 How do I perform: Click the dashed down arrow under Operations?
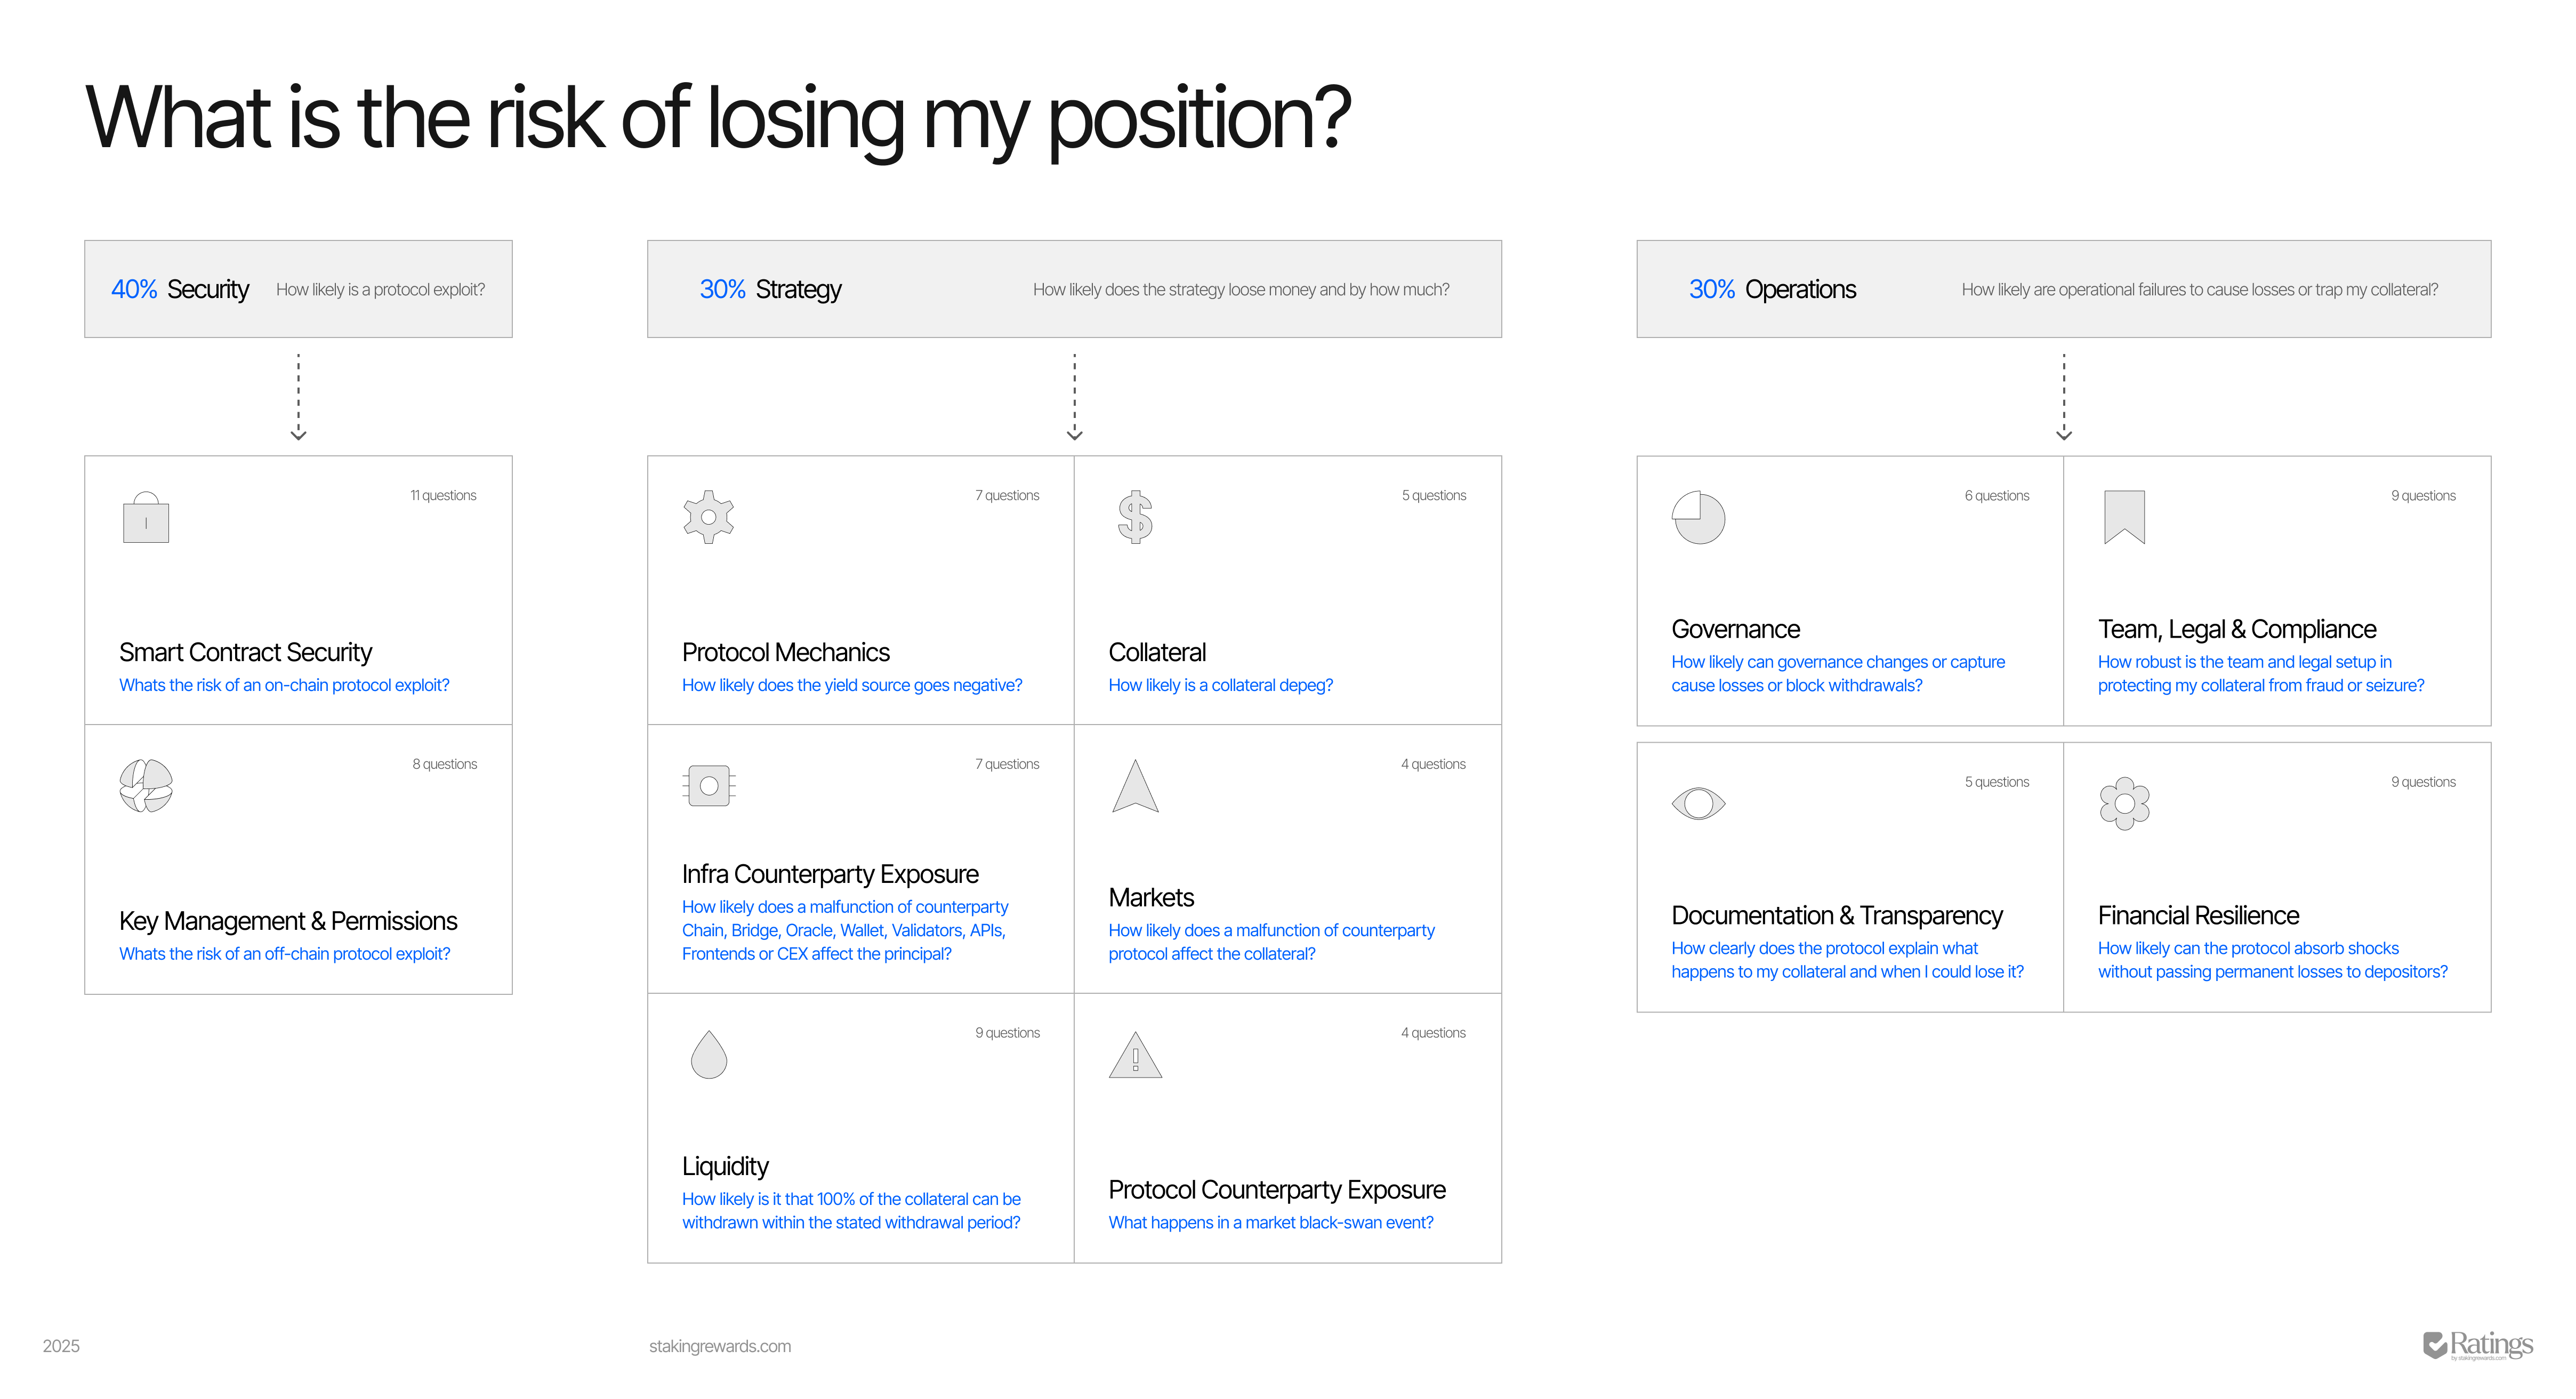(2063, 397)
